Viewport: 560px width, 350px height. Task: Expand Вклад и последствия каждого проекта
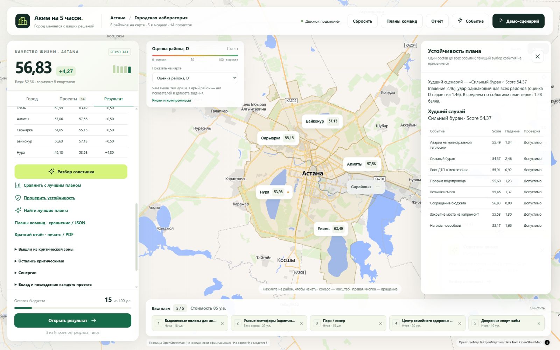[x=53, y=285]
